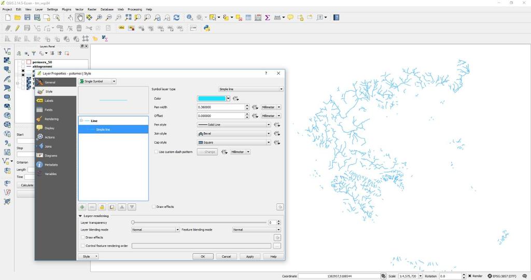This screenshot has width=531, height=280.
Task: Click the New Project toolbar icon
Action: coord(7,17)
